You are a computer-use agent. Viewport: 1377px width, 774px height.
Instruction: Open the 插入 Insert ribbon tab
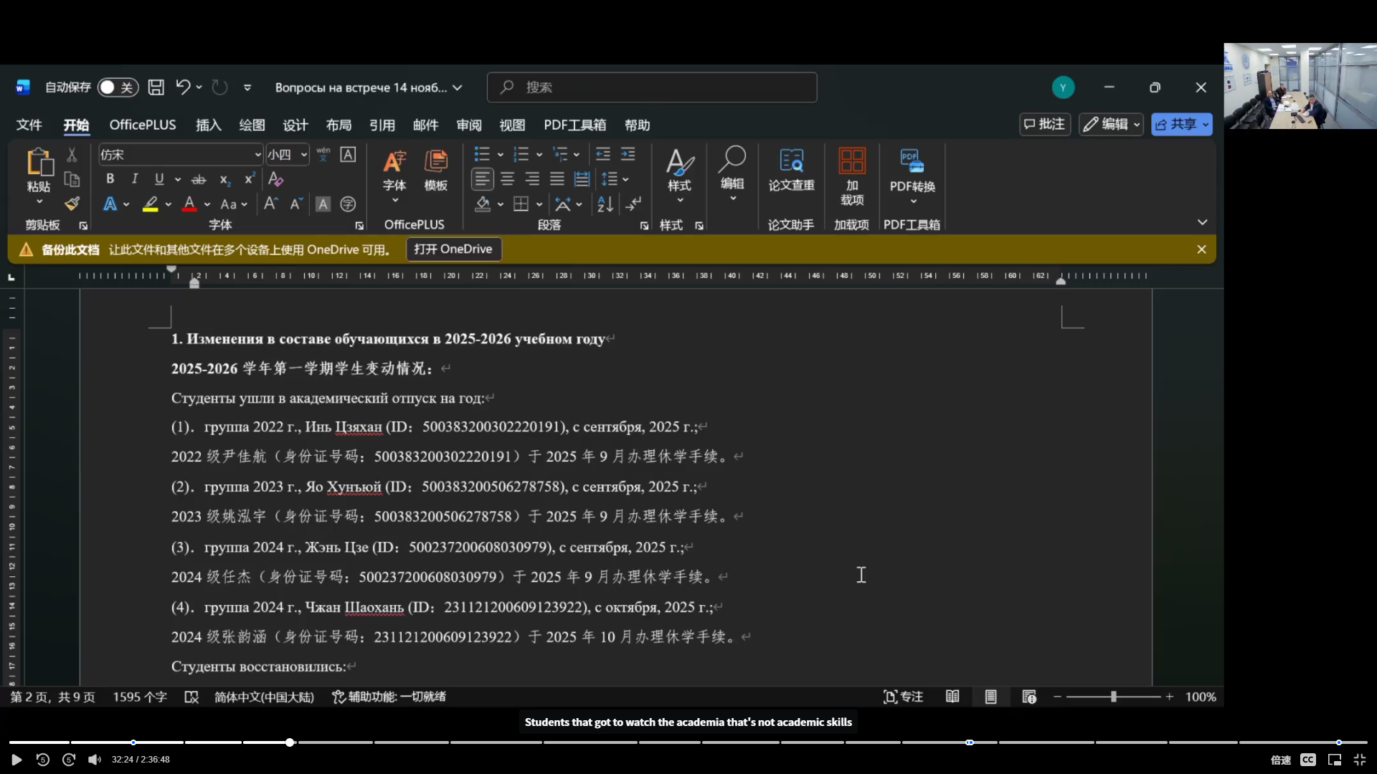(x=208, y=125)
